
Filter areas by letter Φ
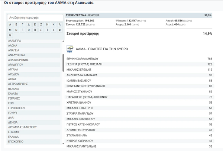pyautogui.click(x=59, y=30)
